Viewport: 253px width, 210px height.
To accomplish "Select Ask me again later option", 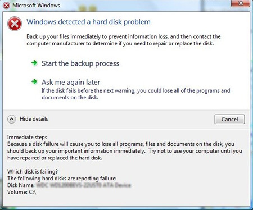I will click(71, 82).
